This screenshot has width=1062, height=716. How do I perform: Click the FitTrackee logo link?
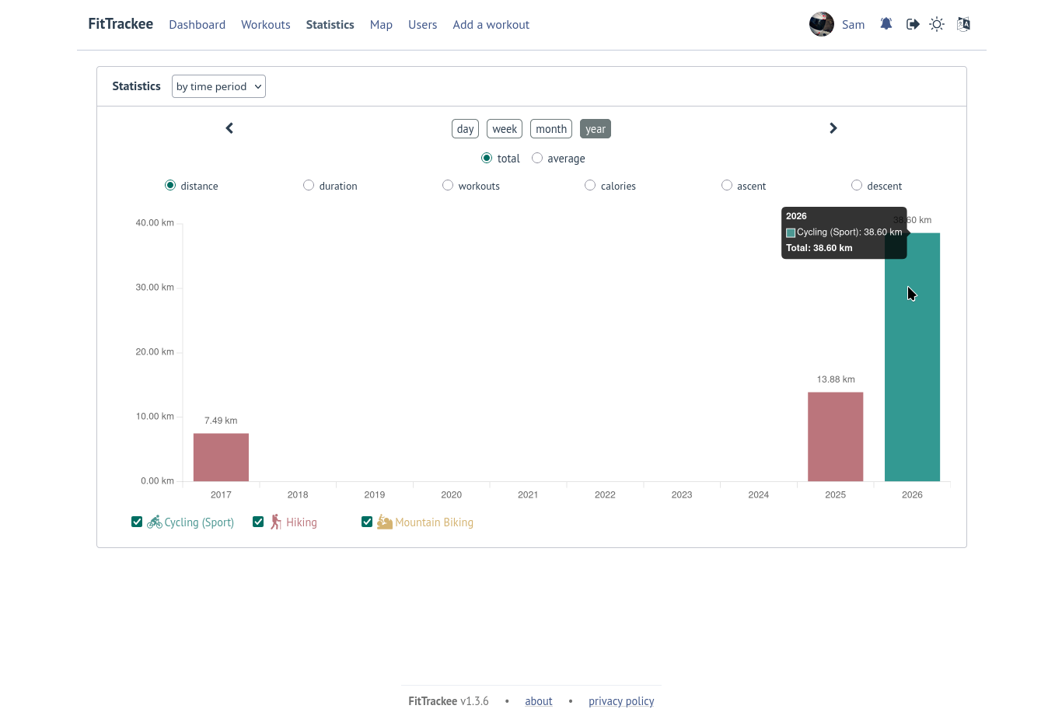(x=121, y=24)
